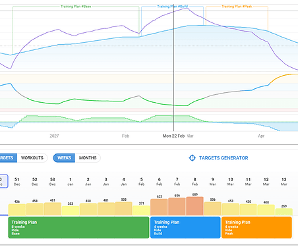This screenshot has width=298, height=247.
Task: Click week number 1 Jan header
Action: tap(71, 181)
